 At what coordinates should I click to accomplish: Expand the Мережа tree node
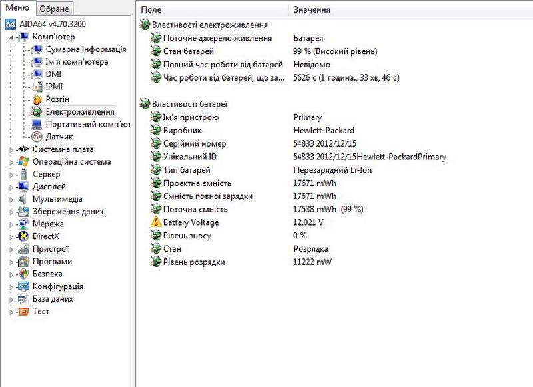pos(11,224)
